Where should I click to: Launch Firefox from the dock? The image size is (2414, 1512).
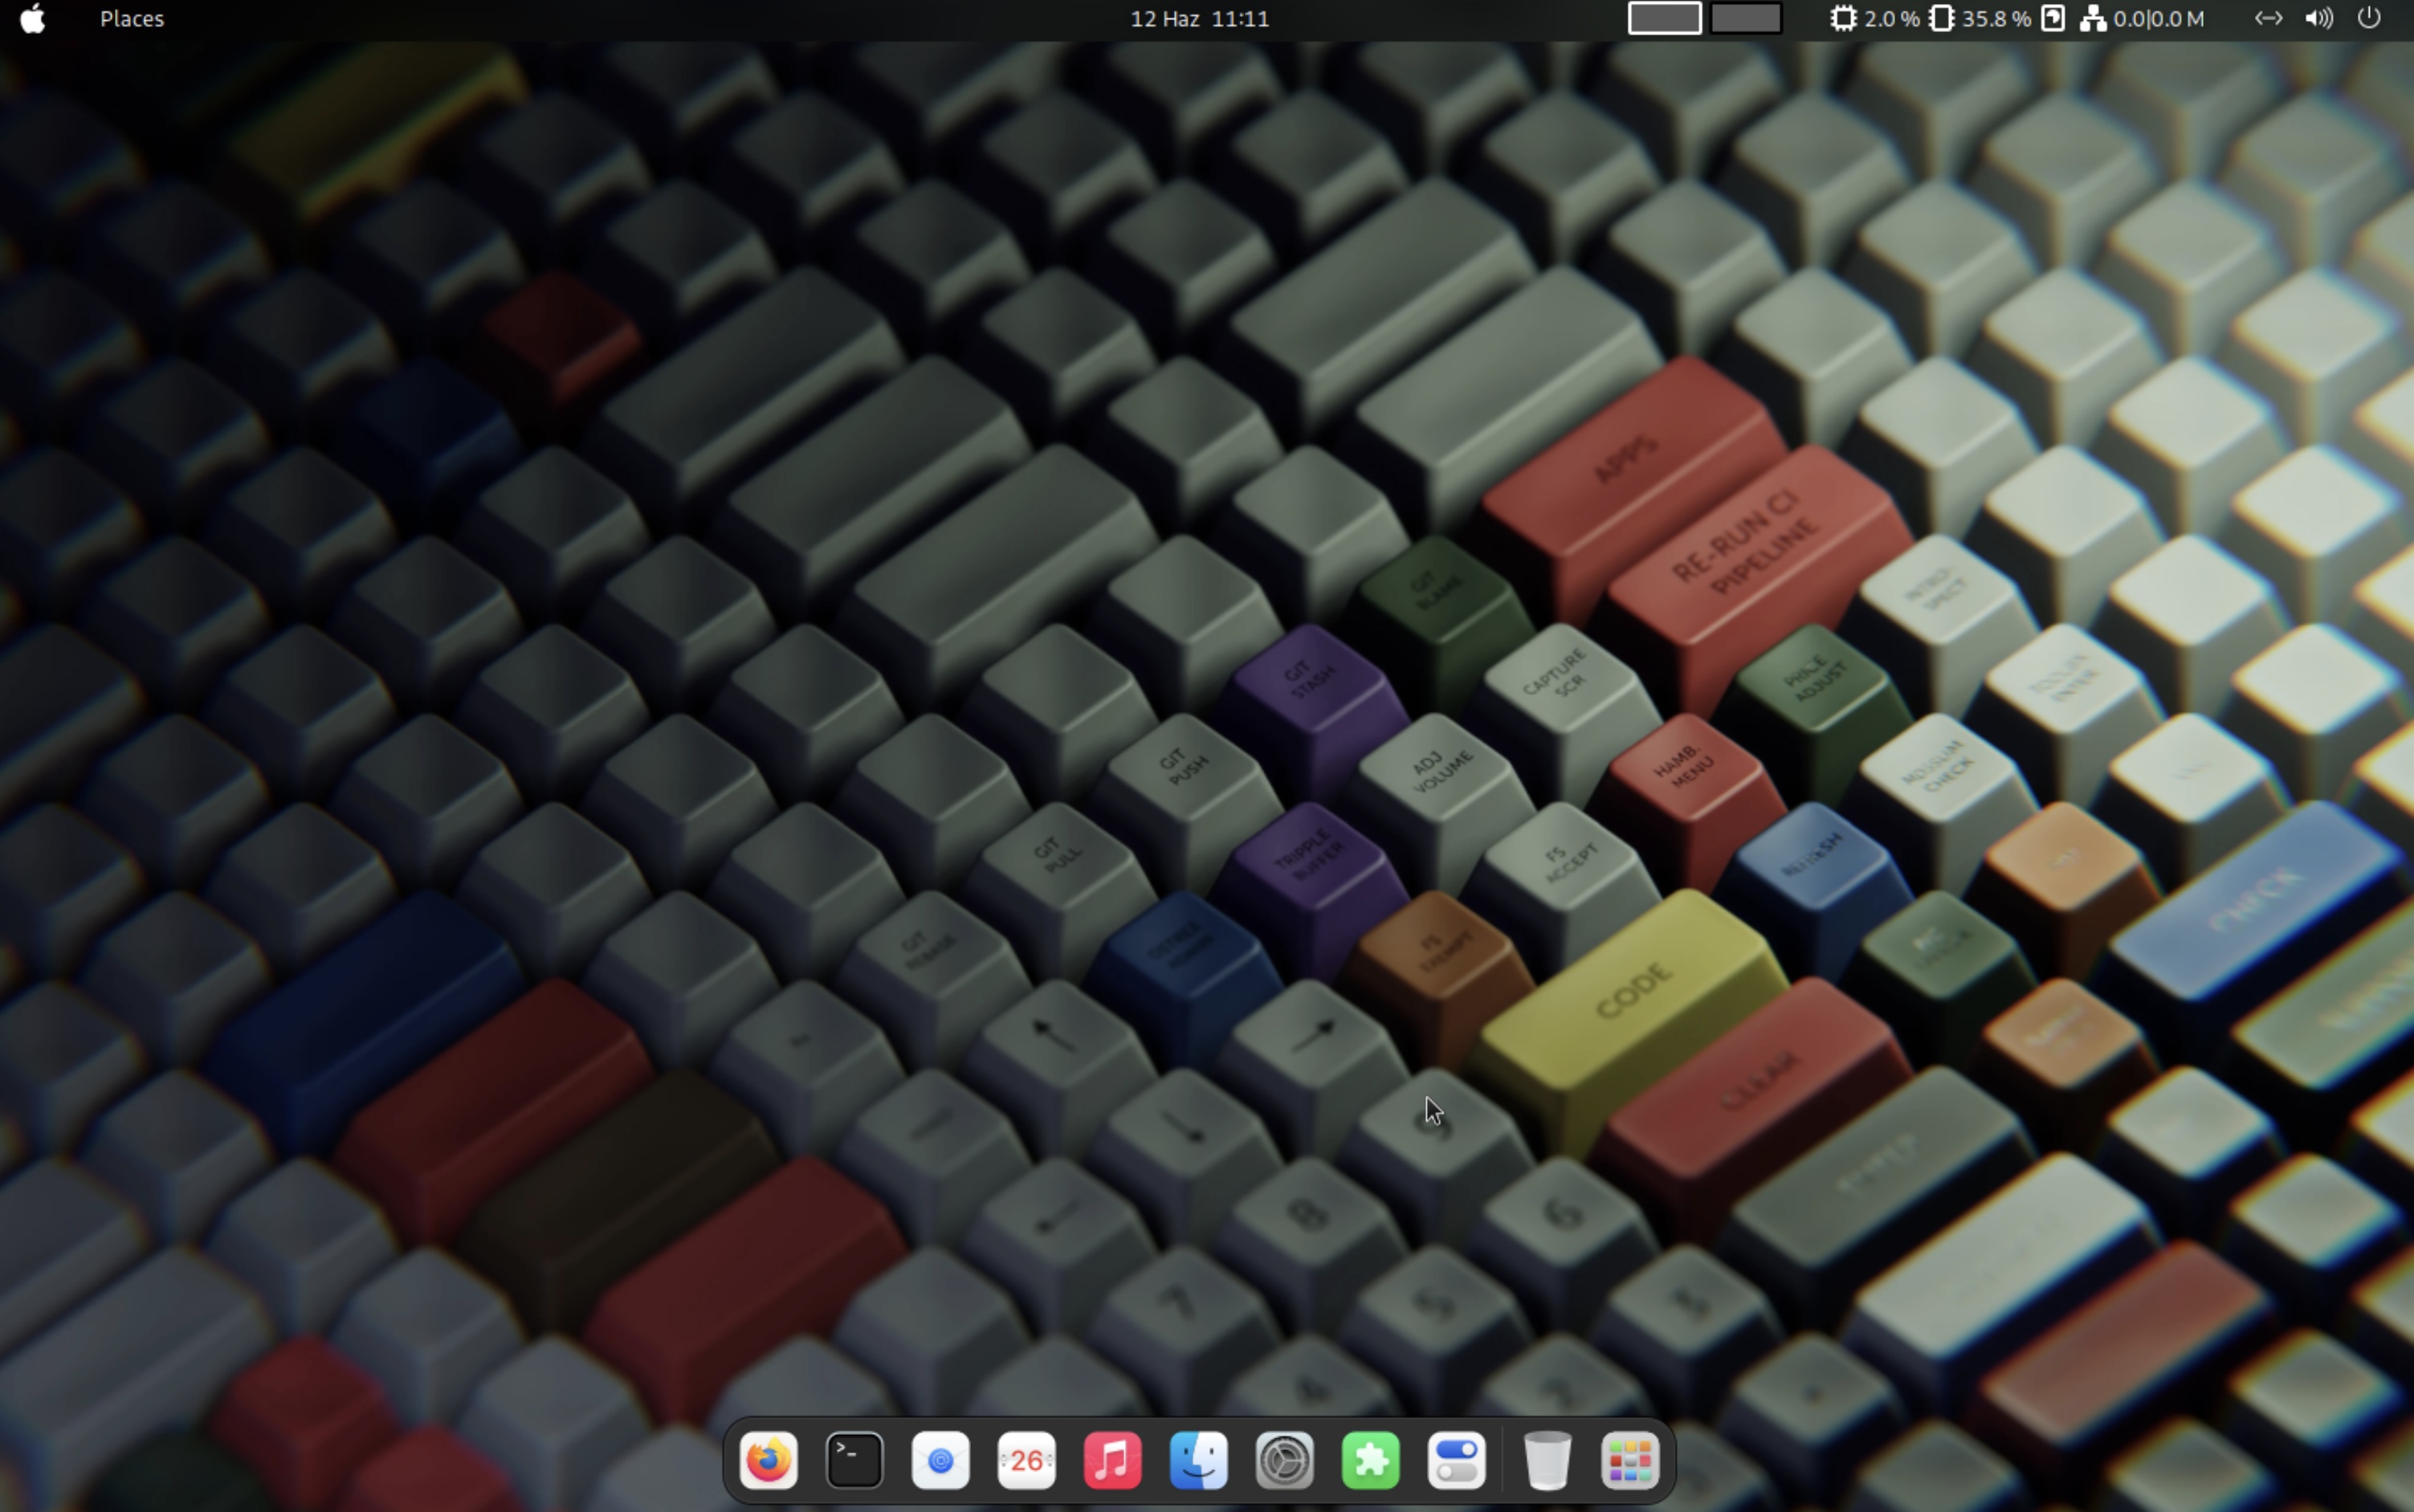[x=768, y=1461]
